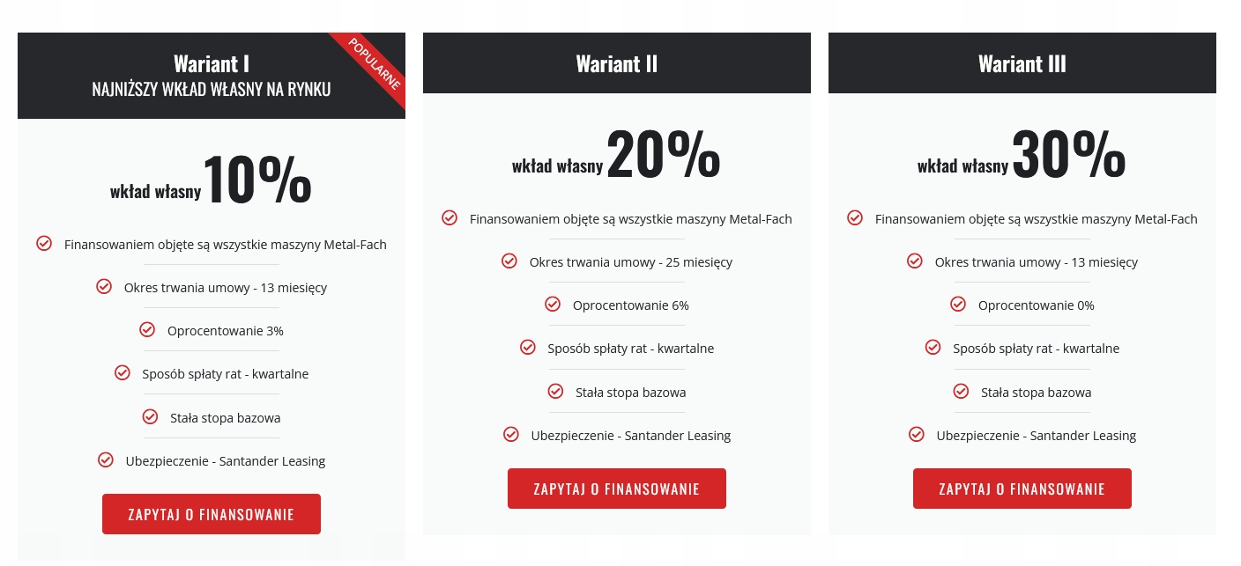Select the Wariant I header title
The image size is (1241, 566).
point(212,64)
